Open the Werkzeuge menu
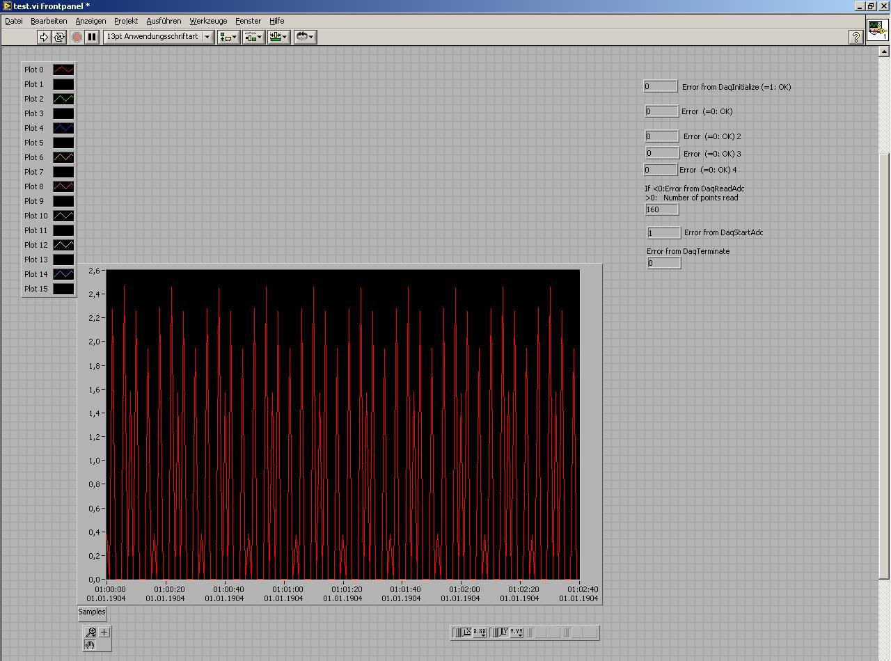The height and width of the screenshot is (661, 891). (208, 21)
